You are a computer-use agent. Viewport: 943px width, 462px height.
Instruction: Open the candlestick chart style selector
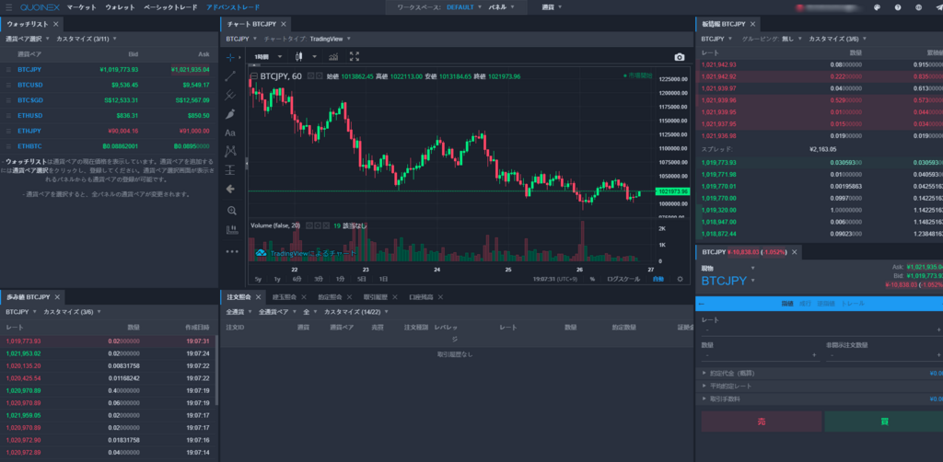click(x=299, y=56)
